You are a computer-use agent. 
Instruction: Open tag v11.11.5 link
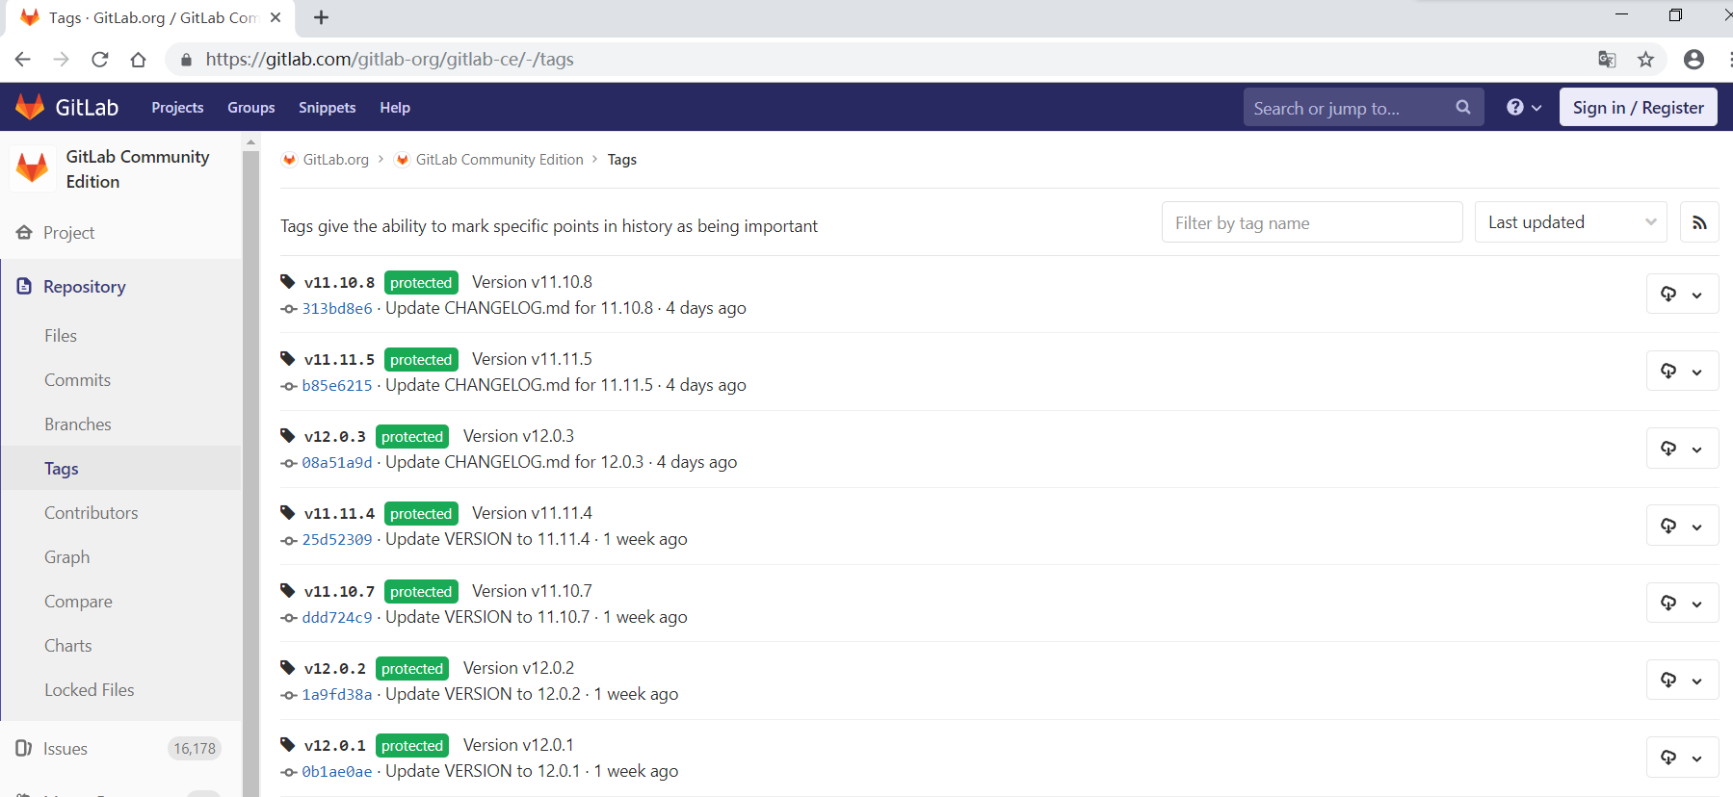tap(339, 359)
